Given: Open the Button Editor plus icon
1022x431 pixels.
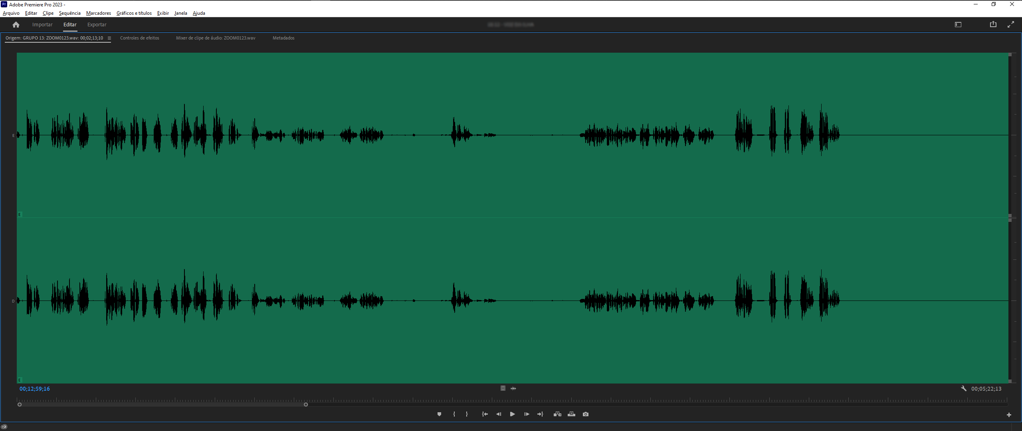Looking at the screenshot, I should point(1009,415).
